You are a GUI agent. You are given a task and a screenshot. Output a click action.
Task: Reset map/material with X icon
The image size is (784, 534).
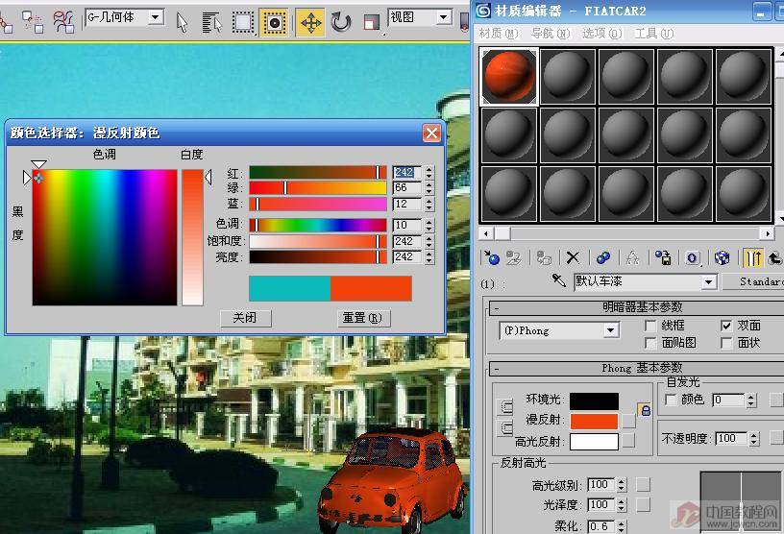coord(573,257)
